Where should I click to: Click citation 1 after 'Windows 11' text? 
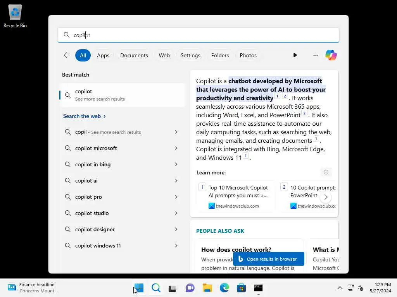245,155
